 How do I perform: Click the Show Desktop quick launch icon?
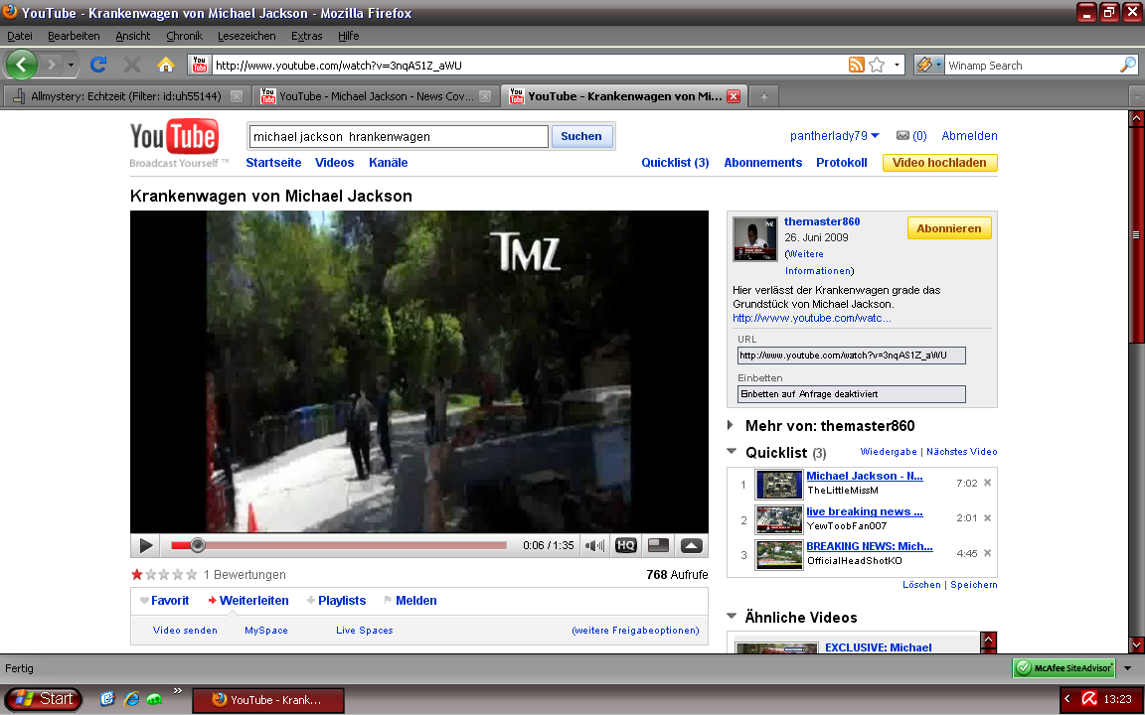pyautogui.click(x=107, y=699)
